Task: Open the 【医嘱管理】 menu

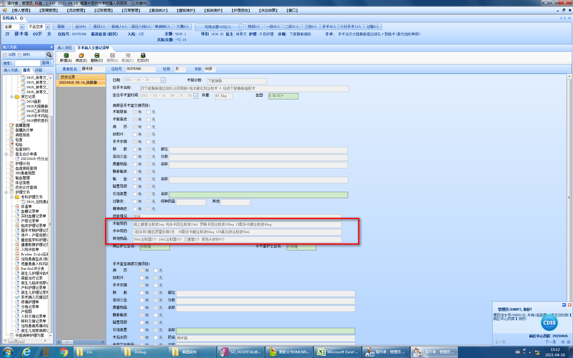Action: (48, 10)
